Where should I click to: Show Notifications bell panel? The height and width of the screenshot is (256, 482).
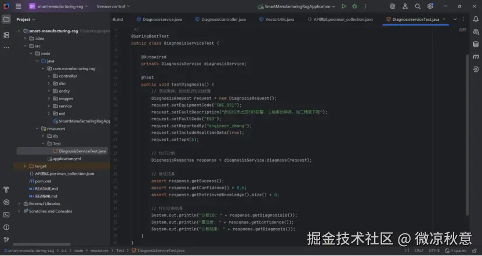tap(476, 19)
